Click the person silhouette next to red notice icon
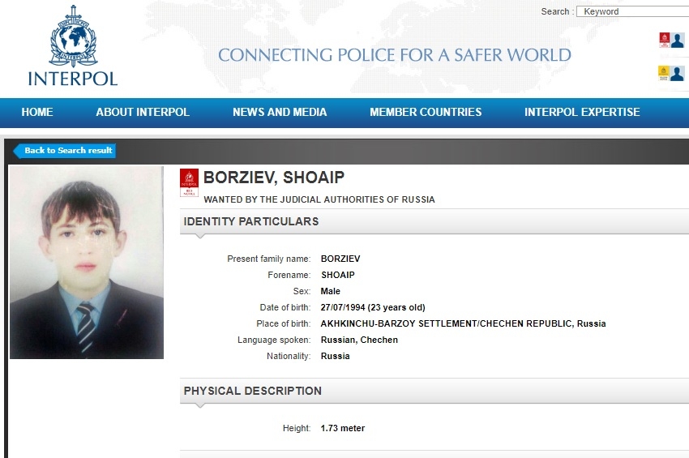The height and width of the screenshot is (458, 689). (678, 40)
